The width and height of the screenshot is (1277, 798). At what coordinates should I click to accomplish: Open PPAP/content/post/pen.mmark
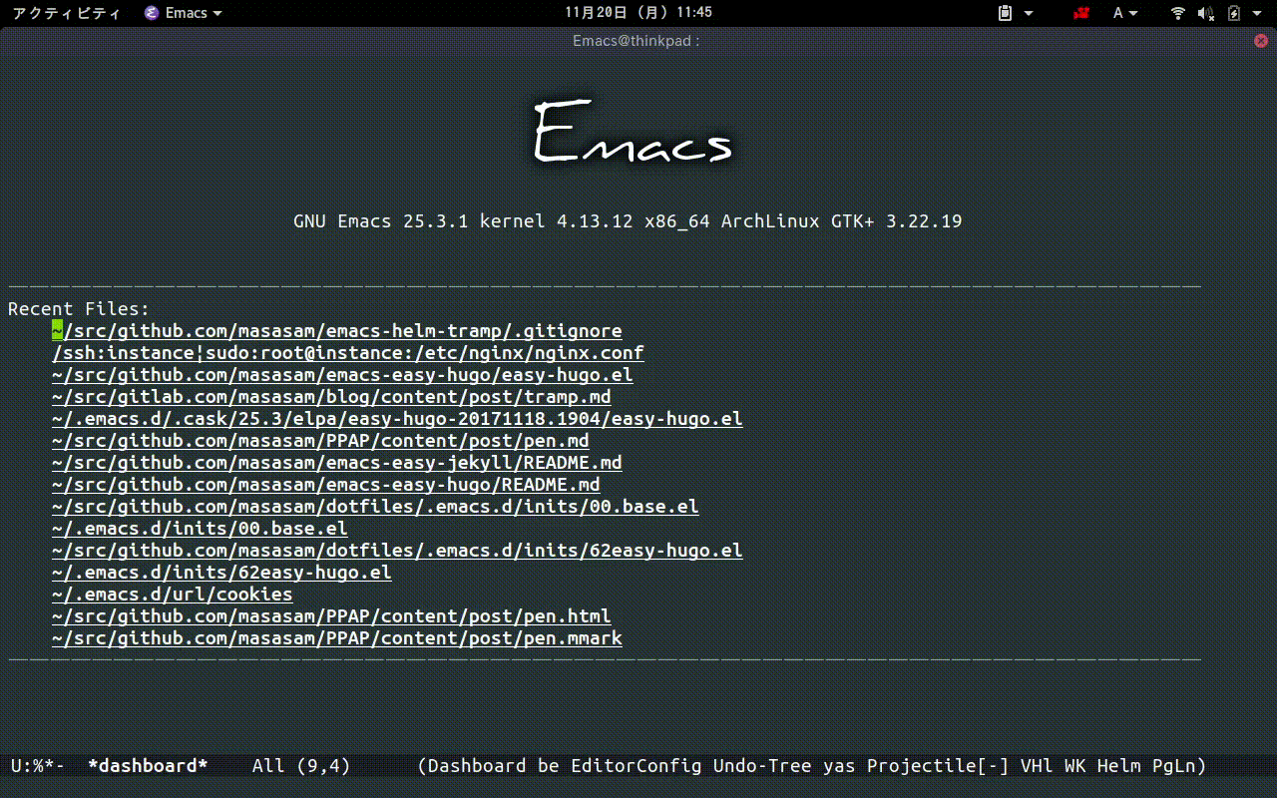click(337, 638)
